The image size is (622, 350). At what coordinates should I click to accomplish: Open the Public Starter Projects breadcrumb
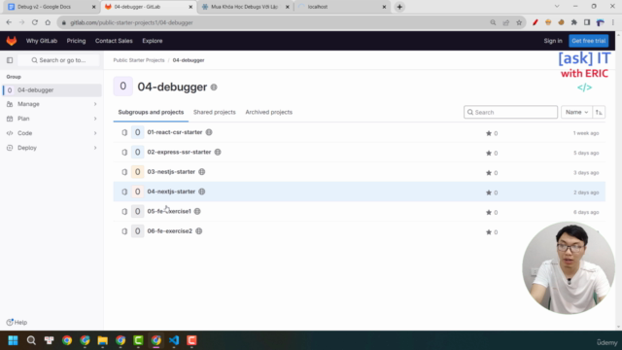point(139,60)
